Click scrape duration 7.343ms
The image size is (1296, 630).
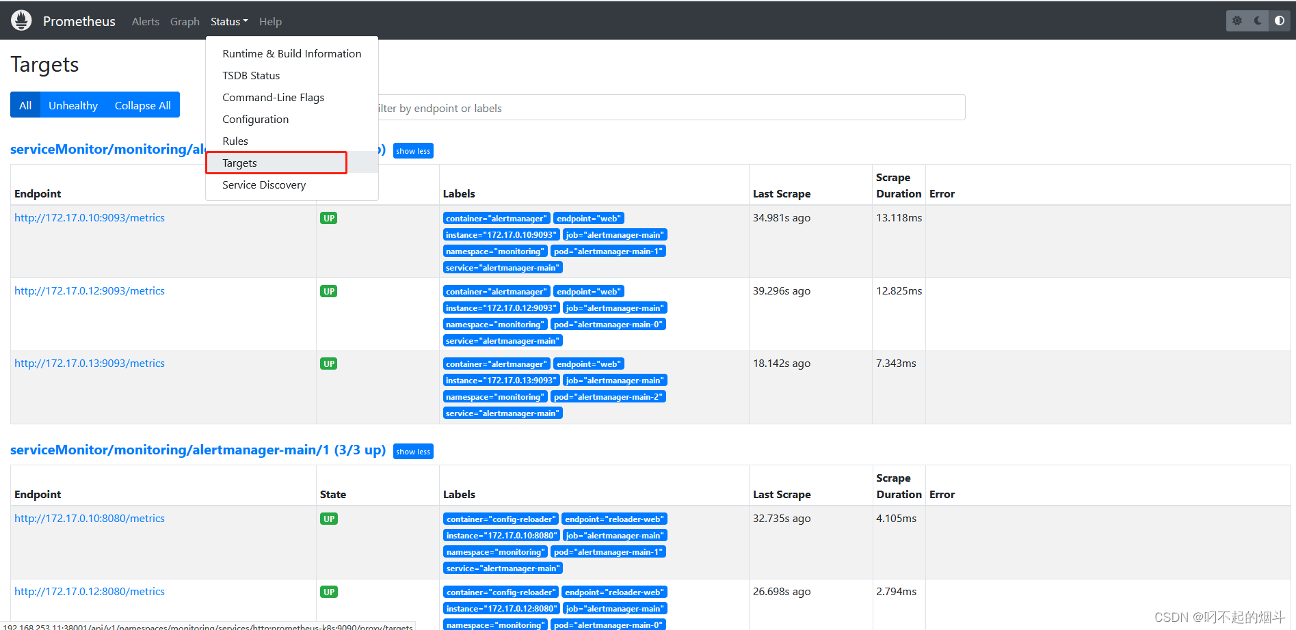(896, 363)
